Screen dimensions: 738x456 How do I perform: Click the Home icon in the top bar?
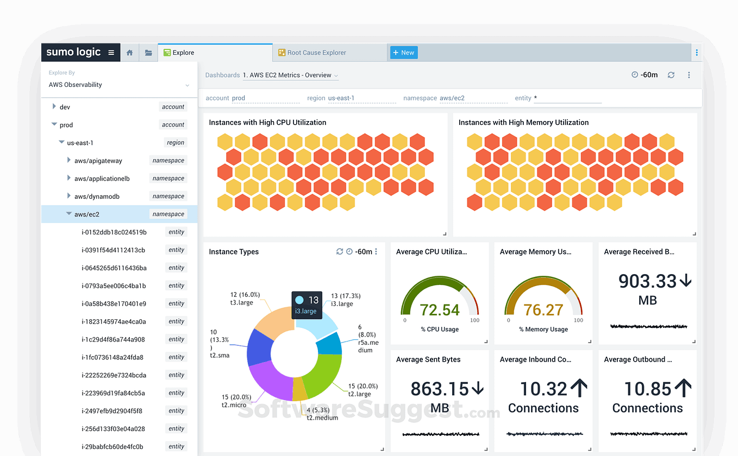pos(129,52)
